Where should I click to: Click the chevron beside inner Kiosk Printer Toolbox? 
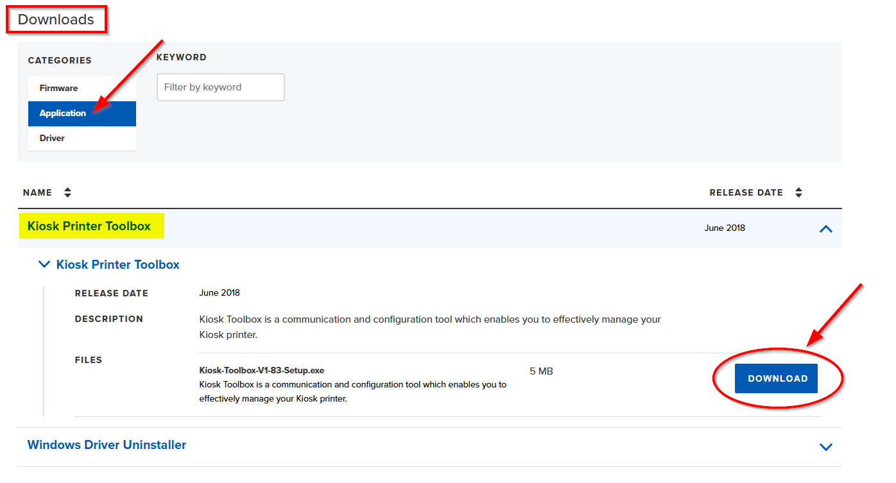[x=44, y=264]
